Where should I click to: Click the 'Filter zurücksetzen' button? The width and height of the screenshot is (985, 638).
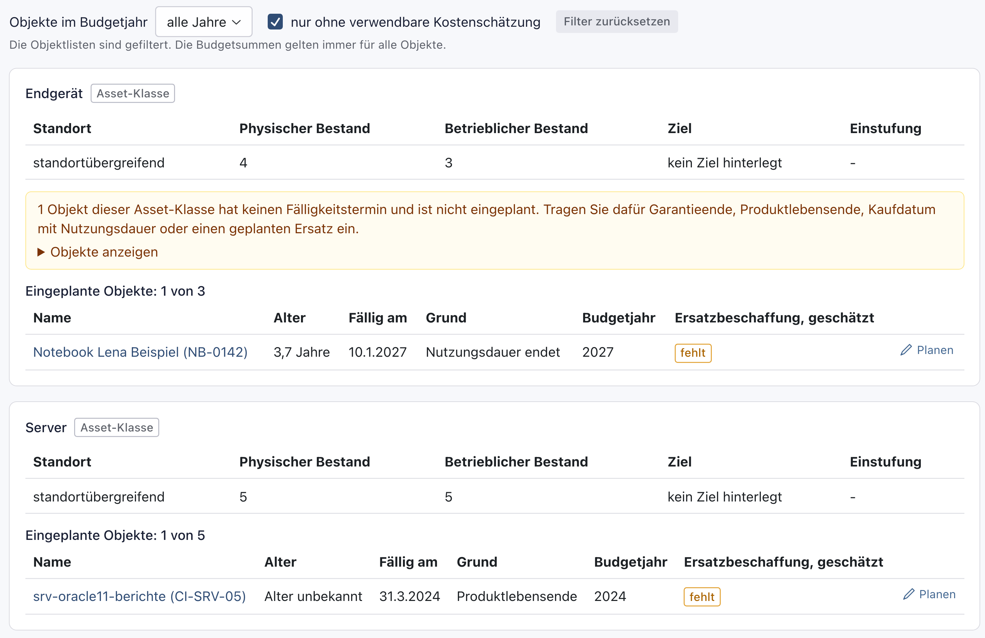tap(617, 22)
